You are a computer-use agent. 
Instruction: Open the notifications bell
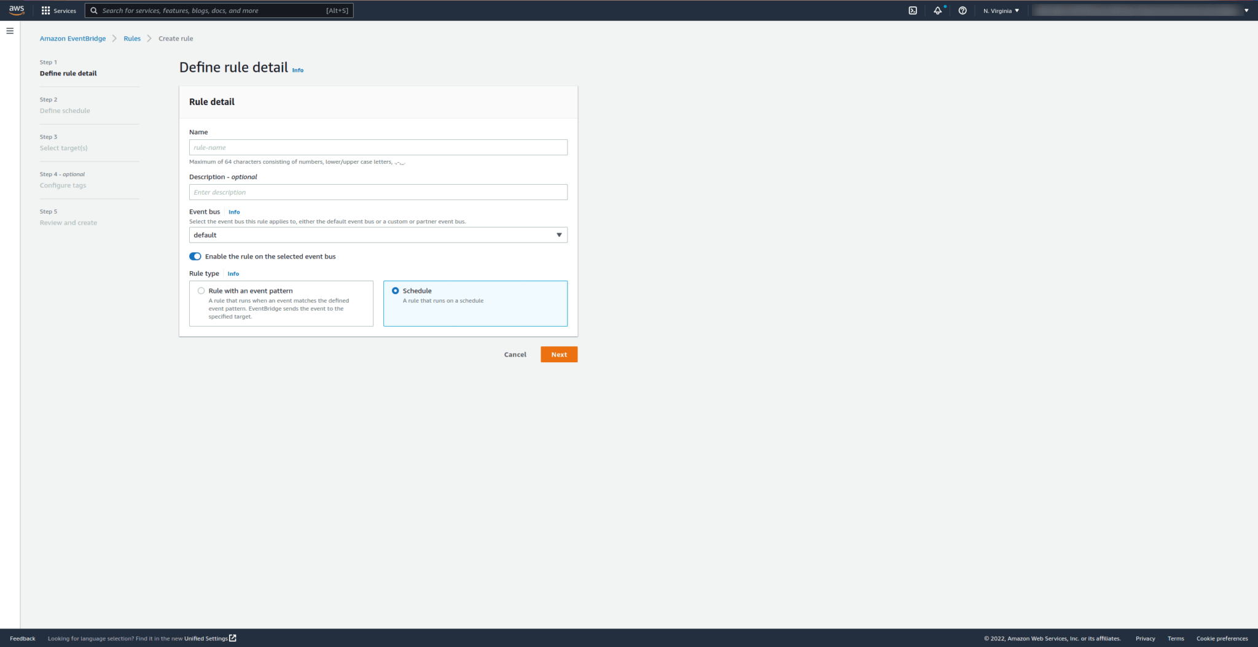click(937, 10)
